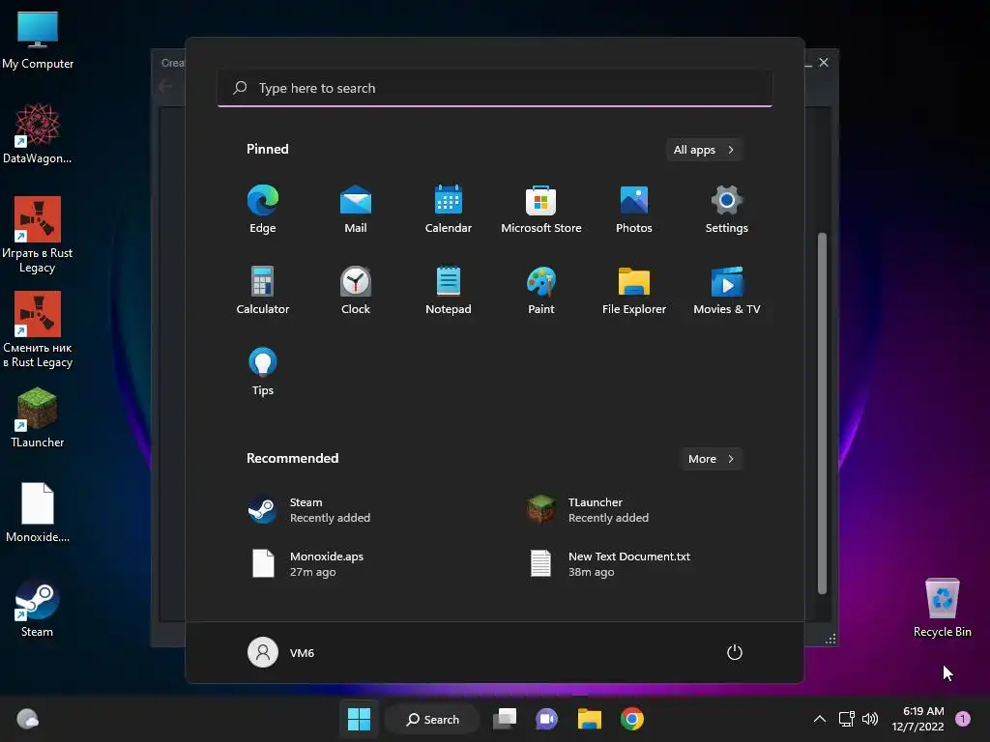This screenshot has height=742, width=990.
Task: Open Google Chrome on taskbar
Action: (x=632, y=719)
